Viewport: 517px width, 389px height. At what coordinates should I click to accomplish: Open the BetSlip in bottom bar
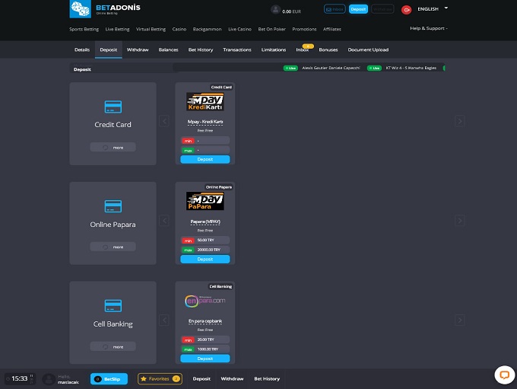109,378
